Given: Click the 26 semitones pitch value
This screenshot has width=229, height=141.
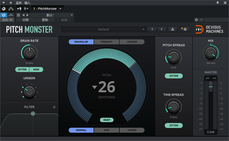Looking at the screenshot, I should coord(107,87).
